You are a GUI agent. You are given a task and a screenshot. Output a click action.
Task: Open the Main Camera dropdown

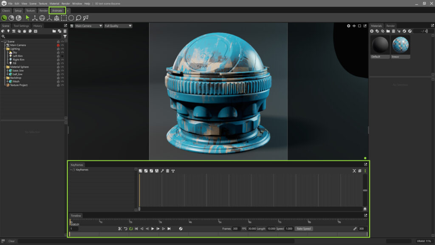[x=88, y=26]
